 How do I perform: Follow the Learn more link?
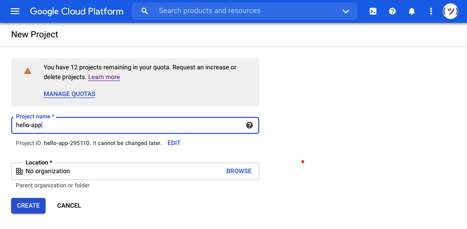click(104, 77)
